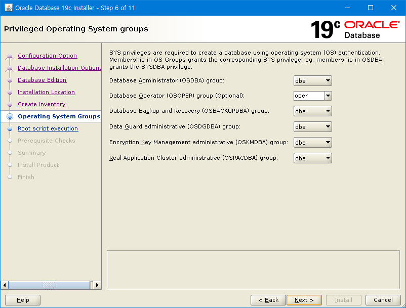Navigate to Create Inventory step
This screenshot has height=308, width=406.
[x=42, y=104]
